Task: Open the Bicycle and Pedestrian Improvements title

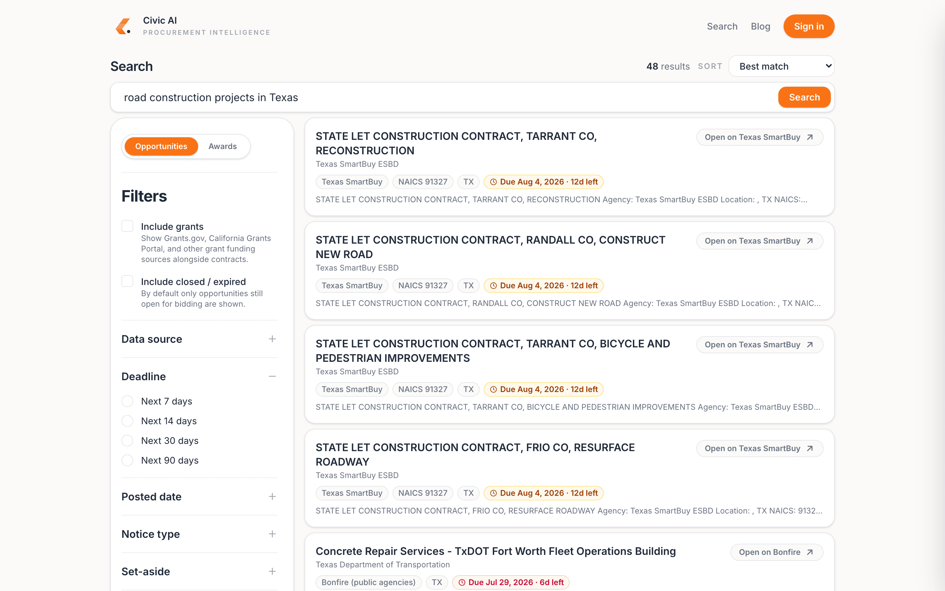Action: tap(493, 351)
